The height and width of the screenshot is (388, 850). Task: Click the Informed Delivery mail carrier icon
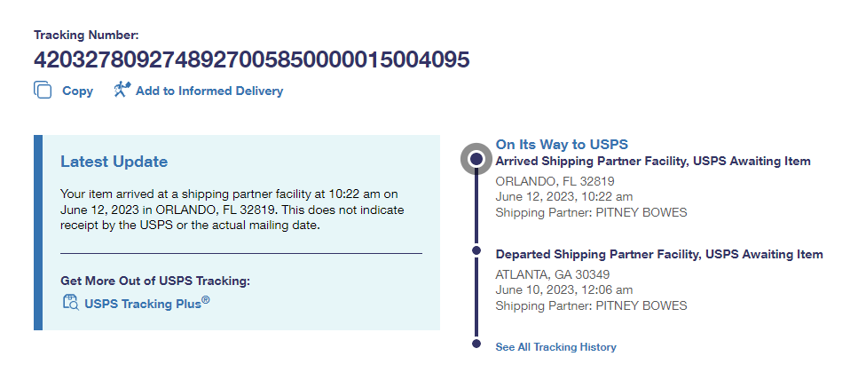point(122,90)
